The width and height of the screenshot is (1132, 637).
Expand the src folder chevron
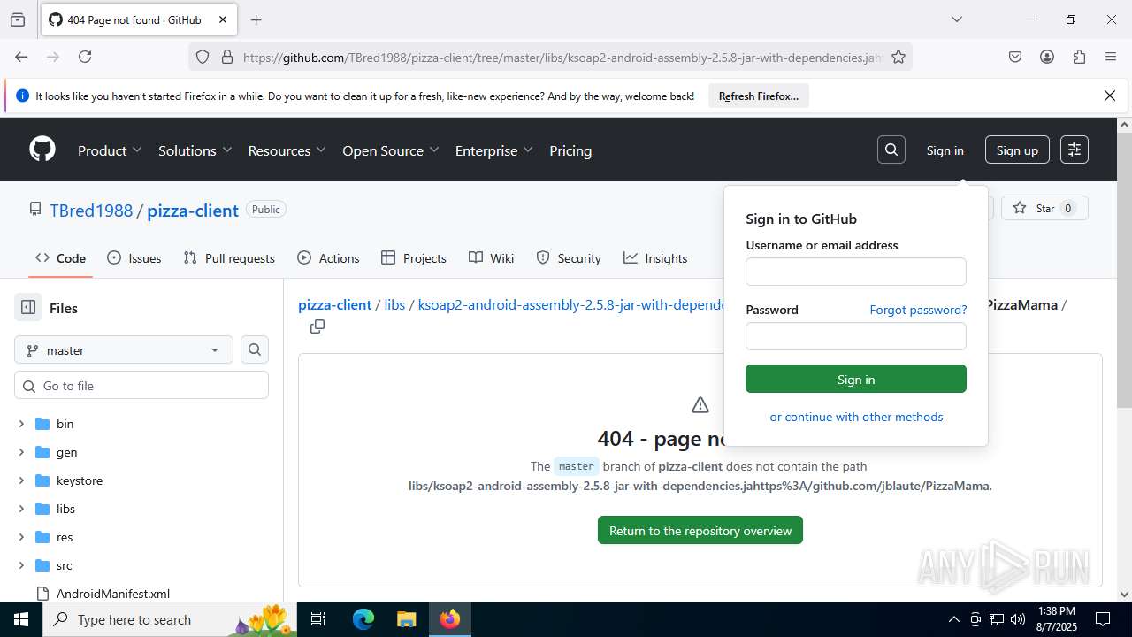tap(21, 565)
